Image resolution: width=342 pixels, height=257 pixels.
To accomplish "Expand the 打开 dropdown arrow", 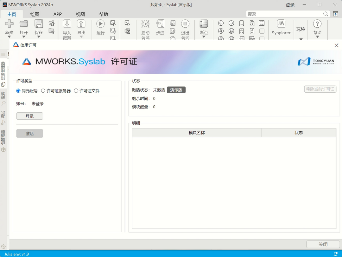I will [23, 37].
